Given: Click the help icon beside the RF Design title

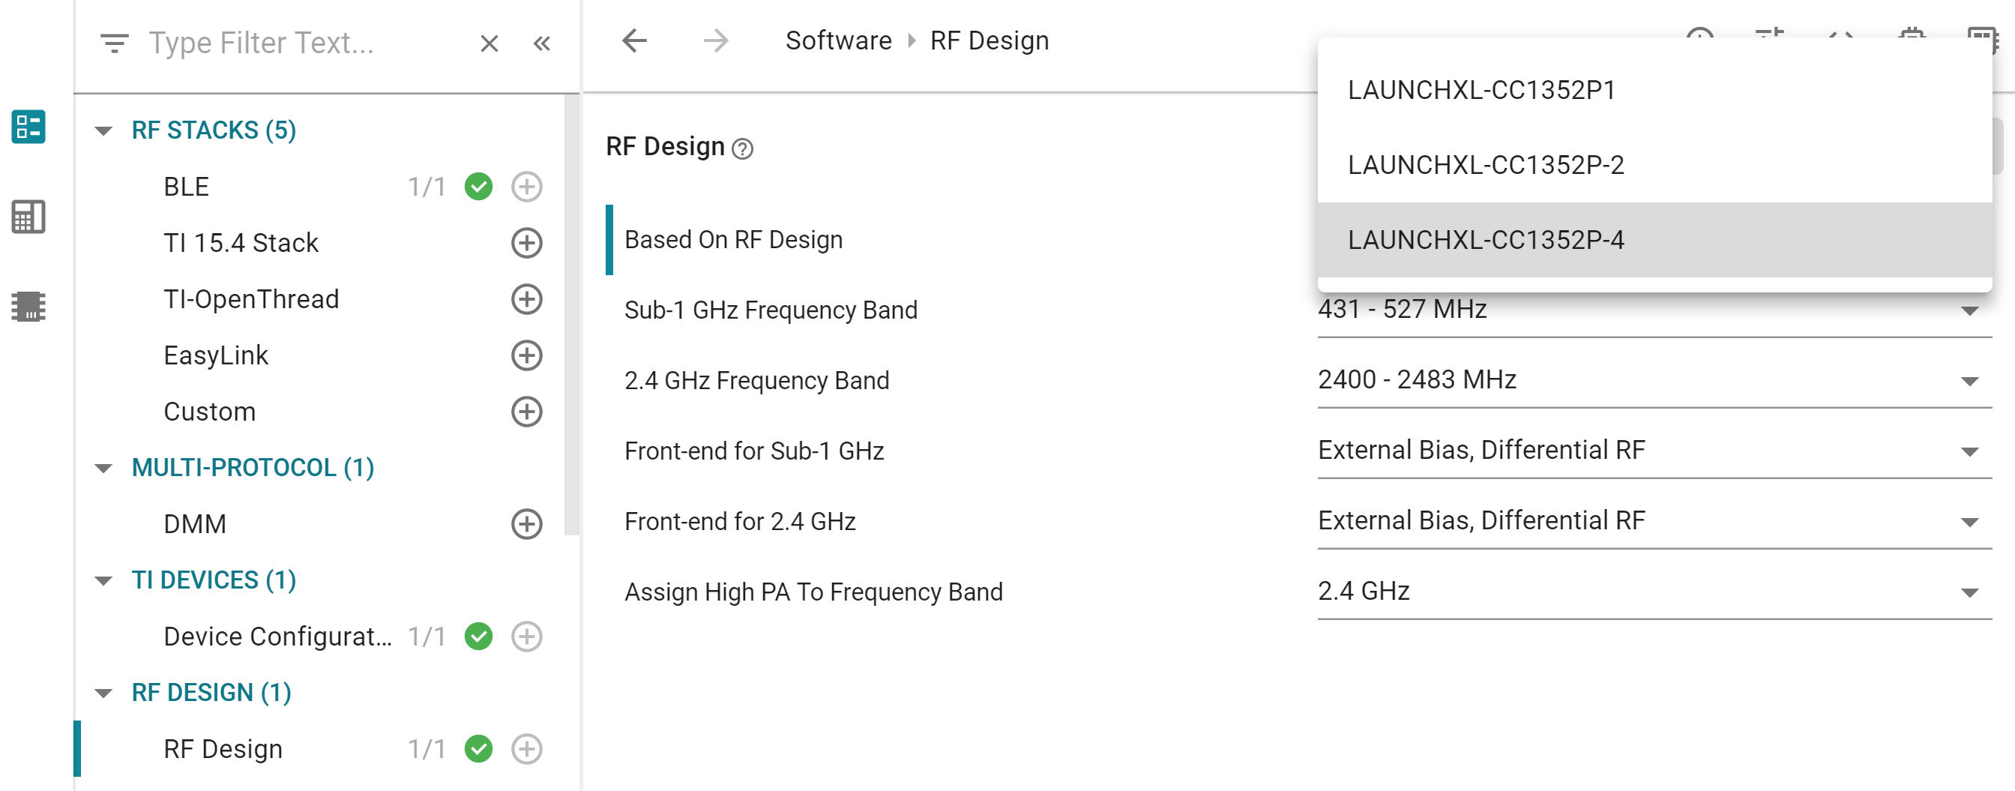Looking at the screenshot, I should coord(741,148).
